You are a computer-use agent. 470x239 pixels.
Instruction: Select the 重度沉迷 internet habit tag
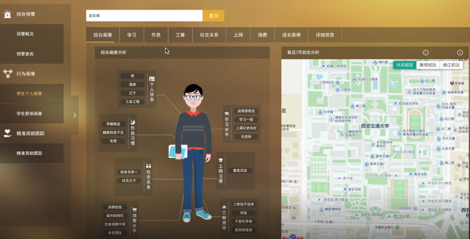pos(240,171)
